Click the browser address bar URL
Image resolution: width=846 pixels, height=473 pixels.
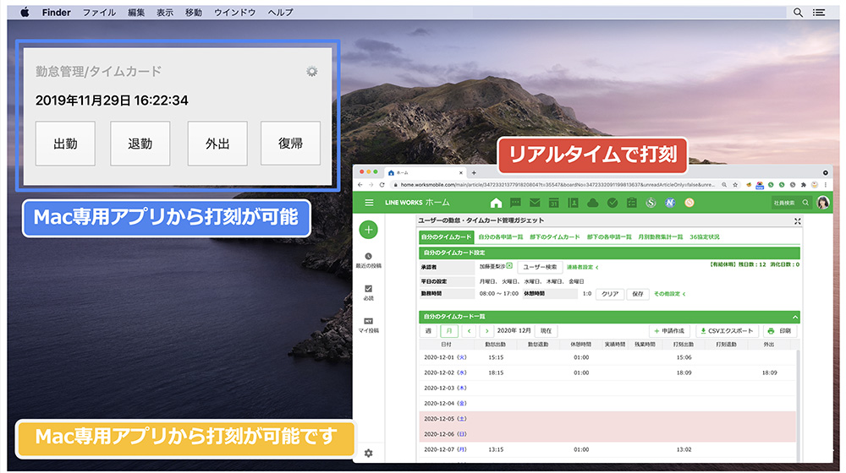pos(556,185)
